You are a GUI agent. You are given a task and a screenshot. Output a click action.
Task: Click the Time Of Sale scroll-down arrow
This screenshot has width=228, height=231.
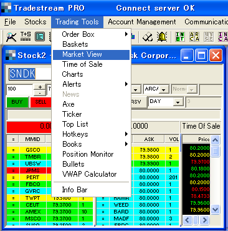click(216, 209)
